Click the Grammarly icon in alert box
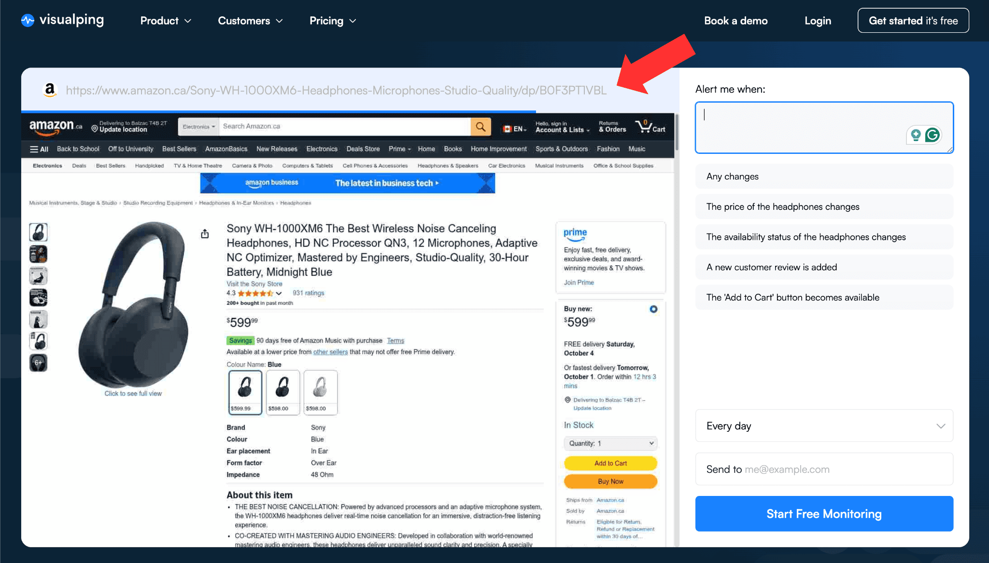The height and width of the screenshot is (563, 989). 932,135
